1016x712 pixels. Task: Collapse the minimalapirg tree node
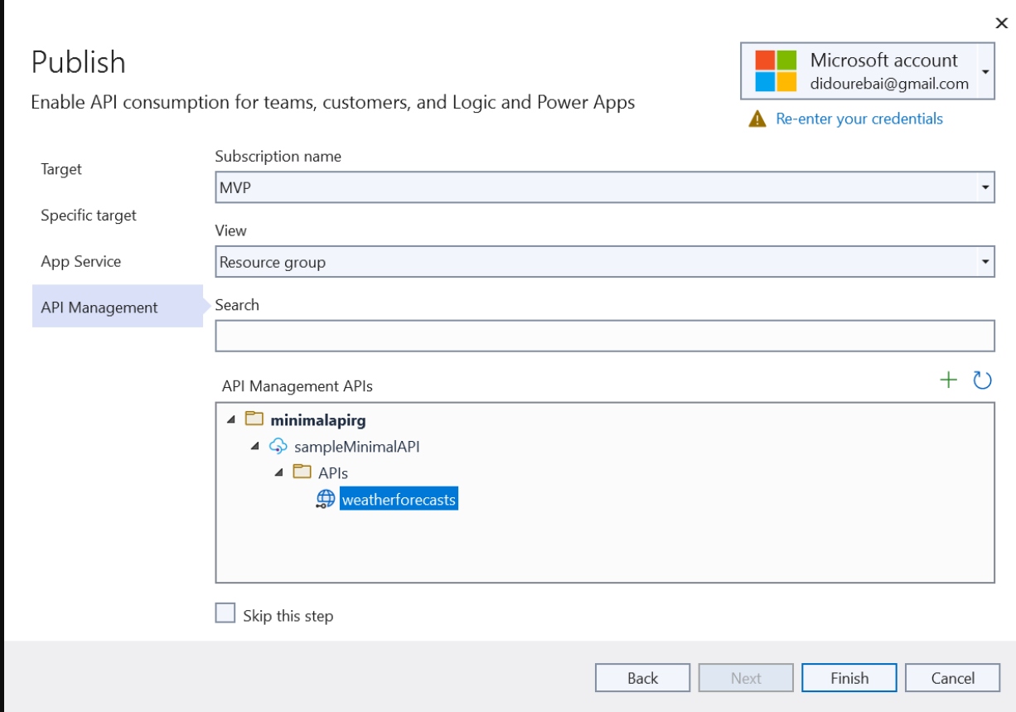[x=230, y=420]
